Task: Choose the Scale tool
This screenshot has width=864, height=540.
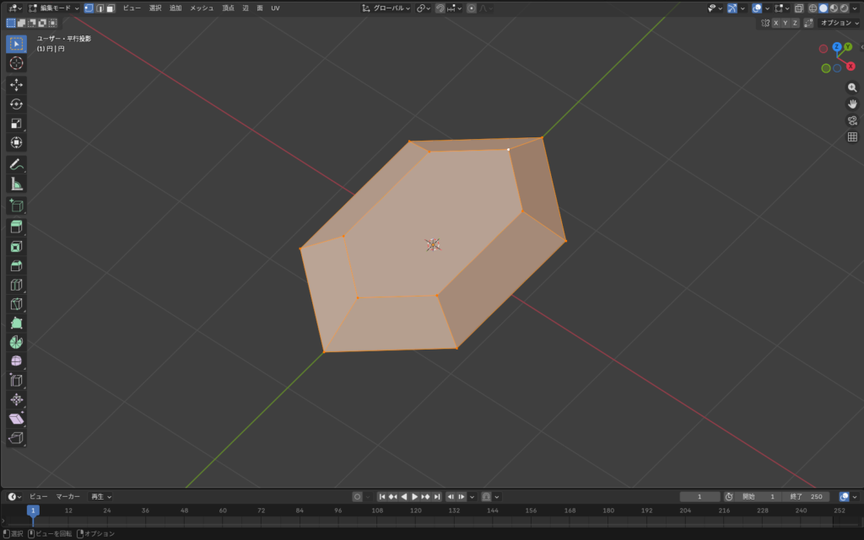Action: [16, 123]
